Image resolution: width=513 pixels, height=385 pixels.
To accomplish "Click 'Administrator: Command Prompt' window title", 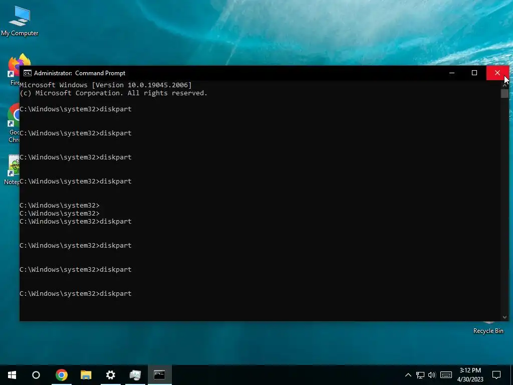I will pos(80,73).
